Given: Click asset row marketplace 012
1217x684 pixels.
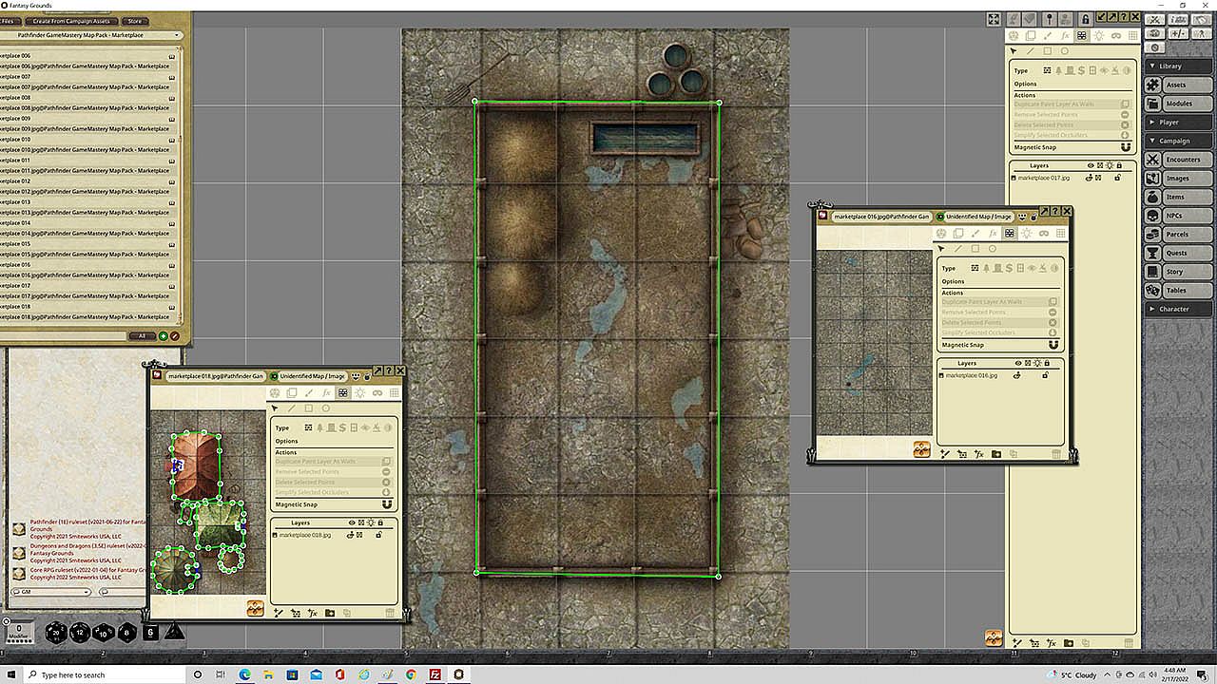Looking at the screenshot, I should (88, 180).
